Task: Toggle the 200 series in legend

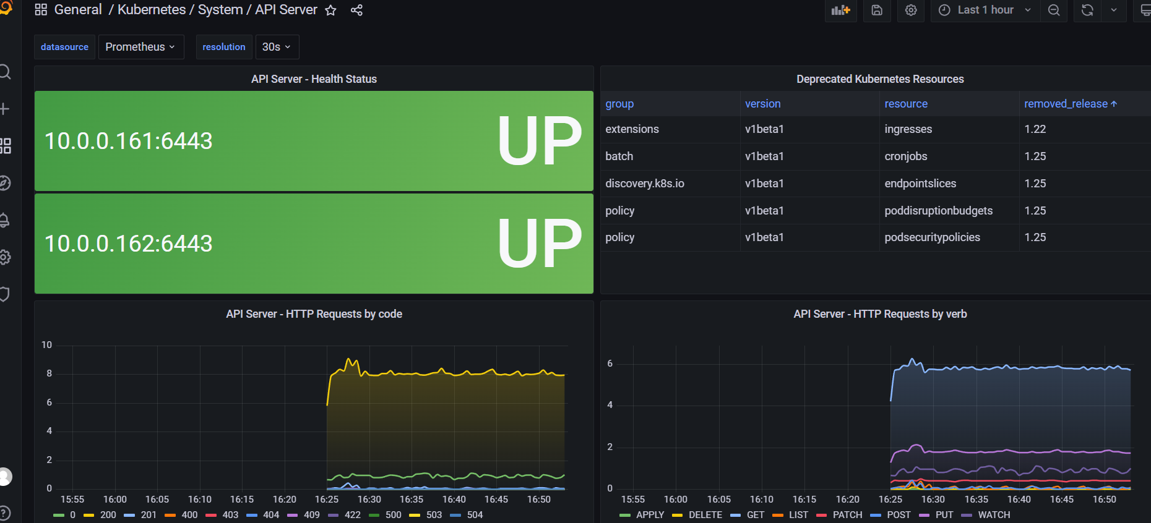Action: point(108,515)
